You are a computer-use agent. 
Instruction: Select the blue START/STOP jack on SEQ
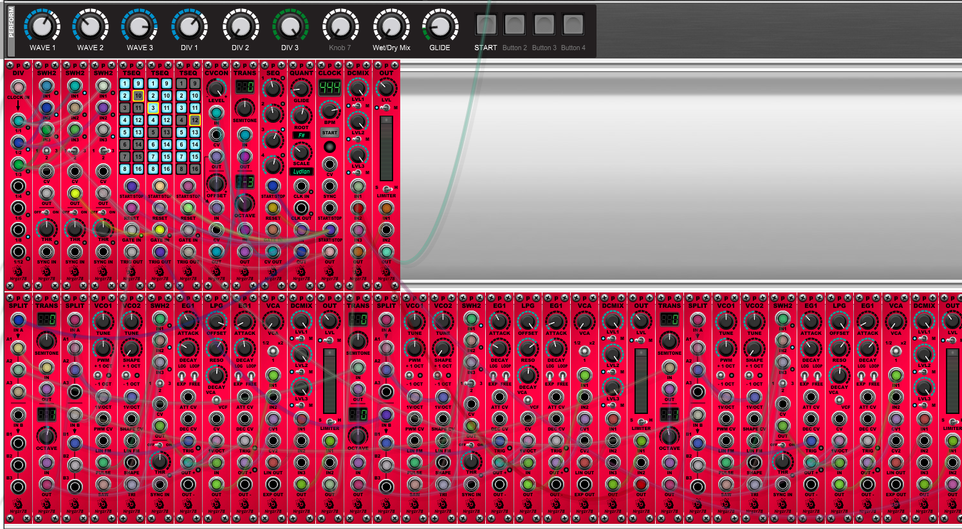273,186
